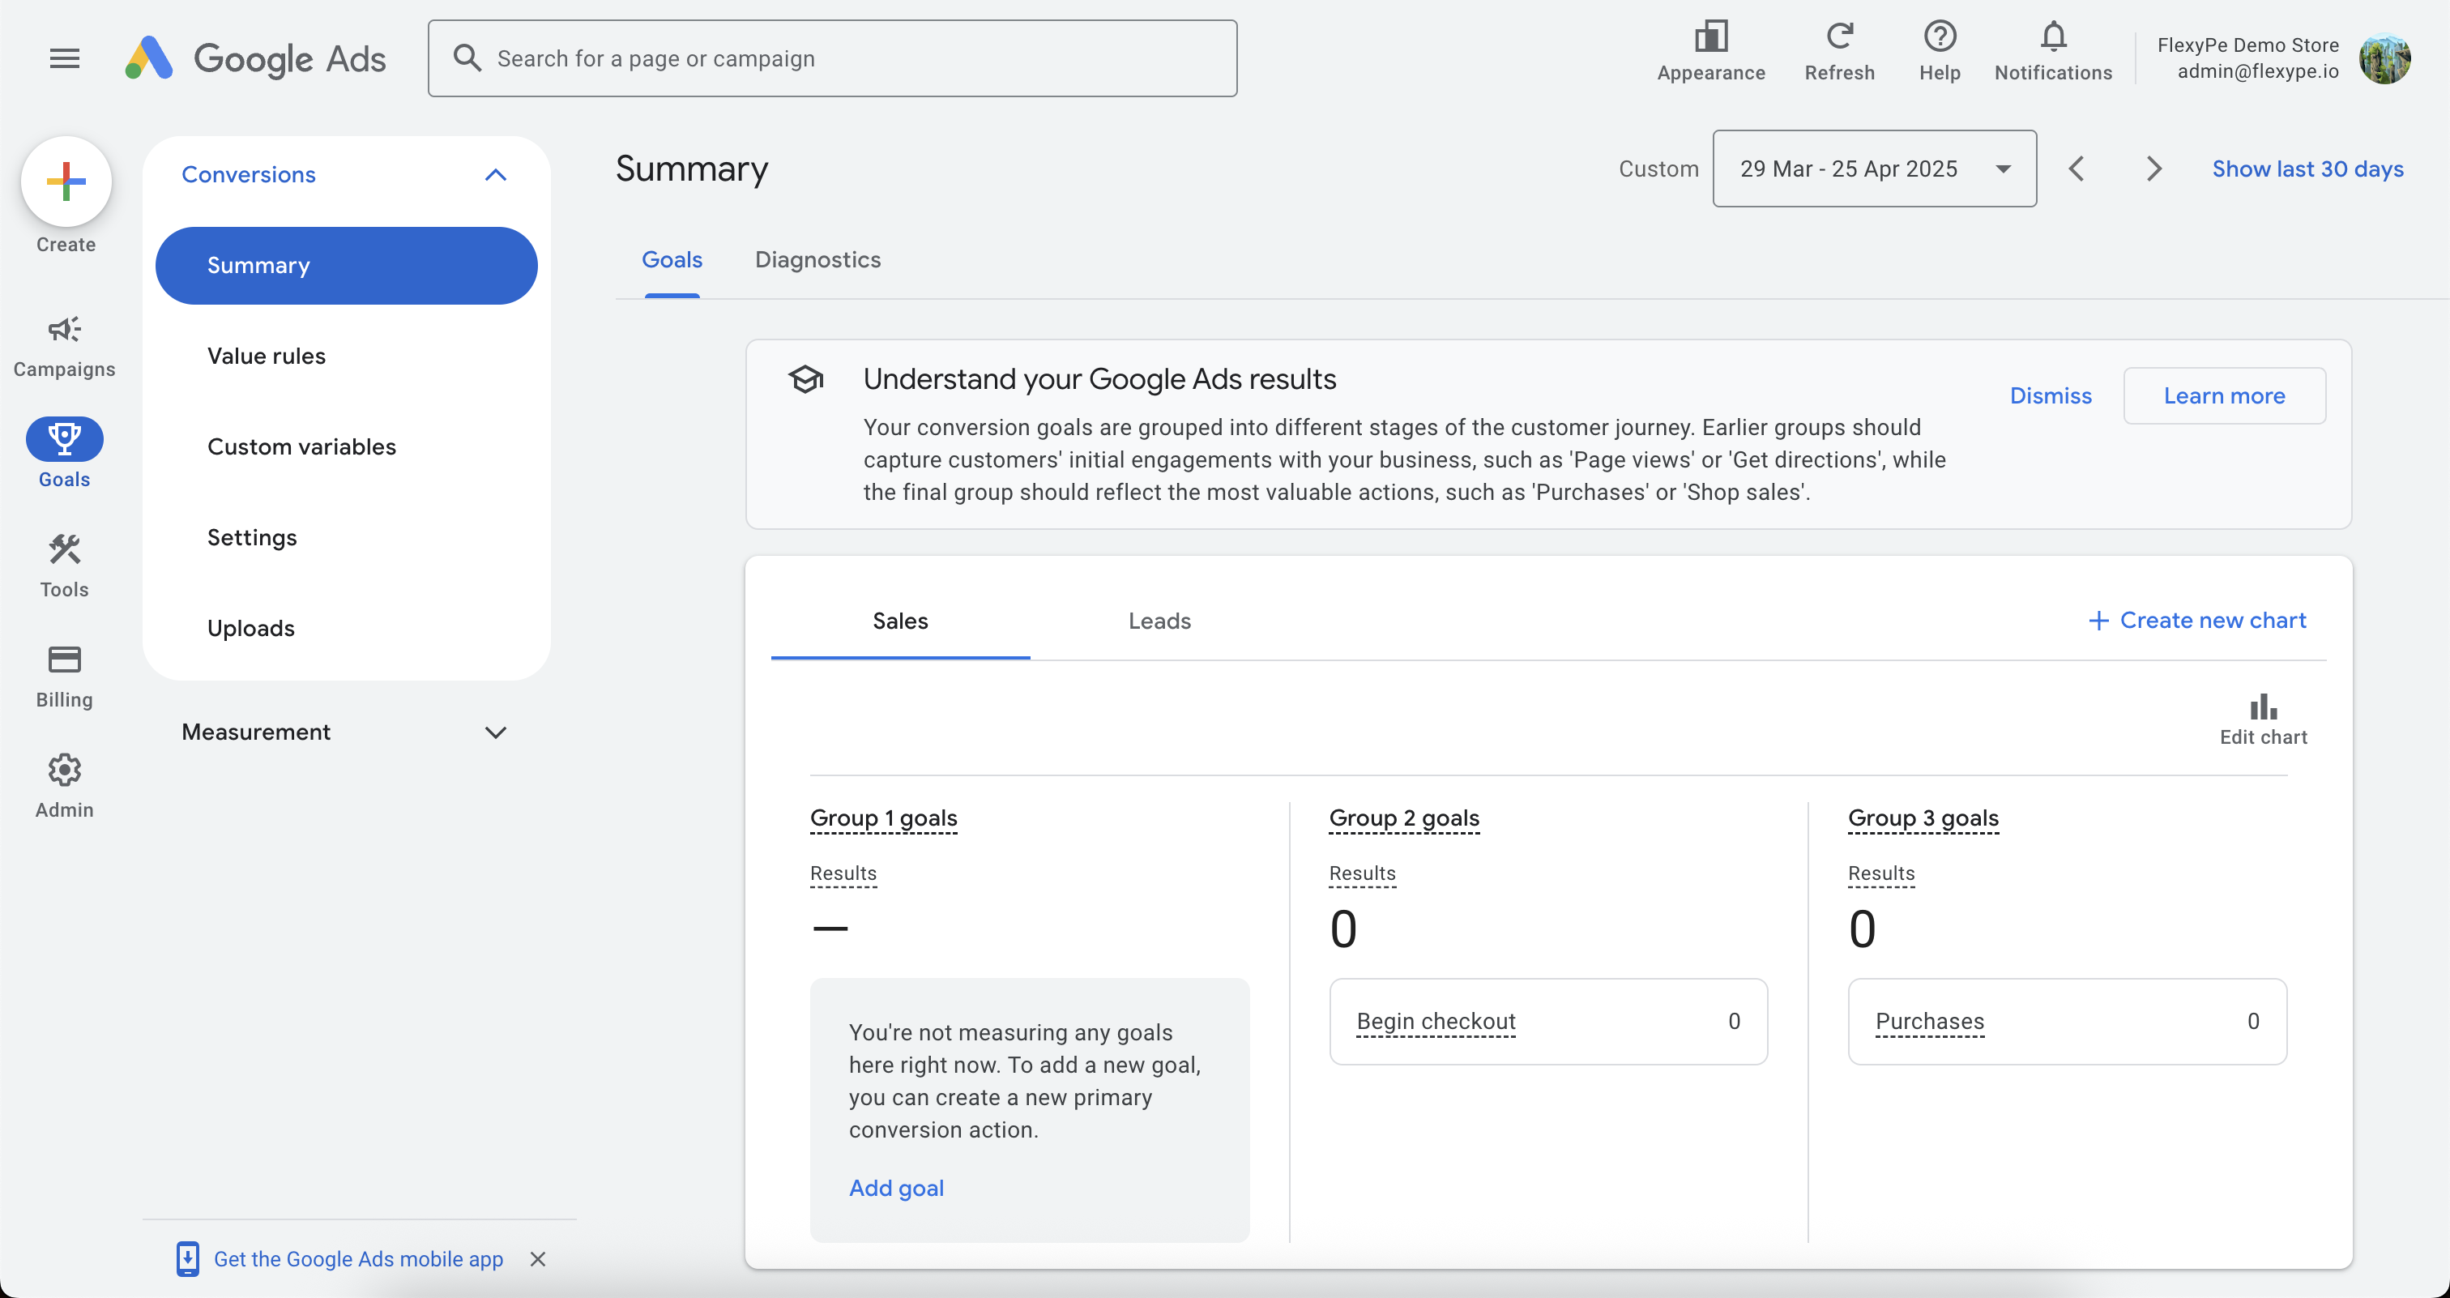Open the hamburger main menu
The image size is (2450, 1298).
click(65, 58)
